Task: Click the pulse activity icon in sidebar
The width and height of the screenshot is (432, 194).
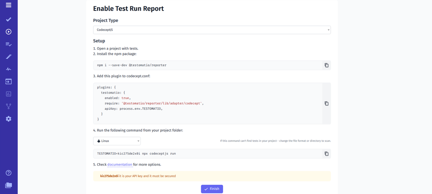Action: [8, 69]
